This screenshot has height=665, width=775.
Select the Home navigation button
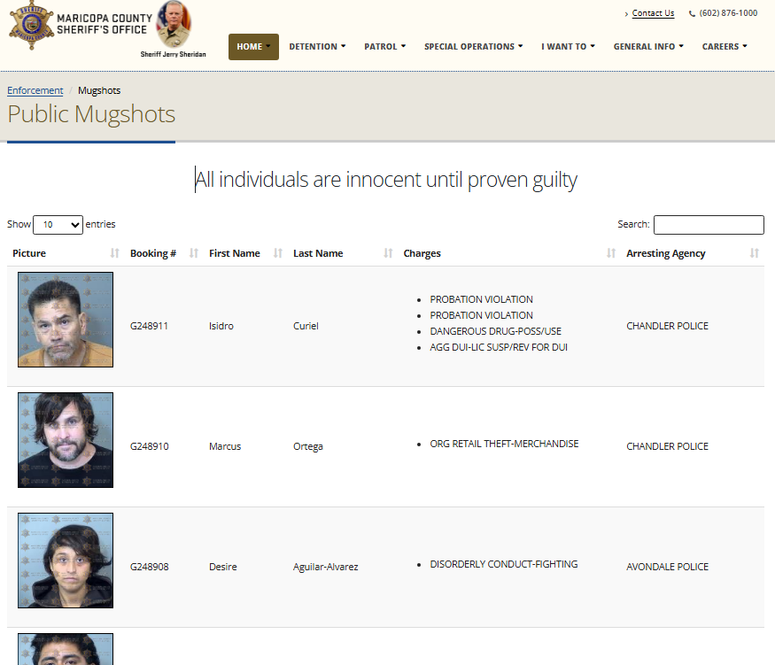point(253,47)
